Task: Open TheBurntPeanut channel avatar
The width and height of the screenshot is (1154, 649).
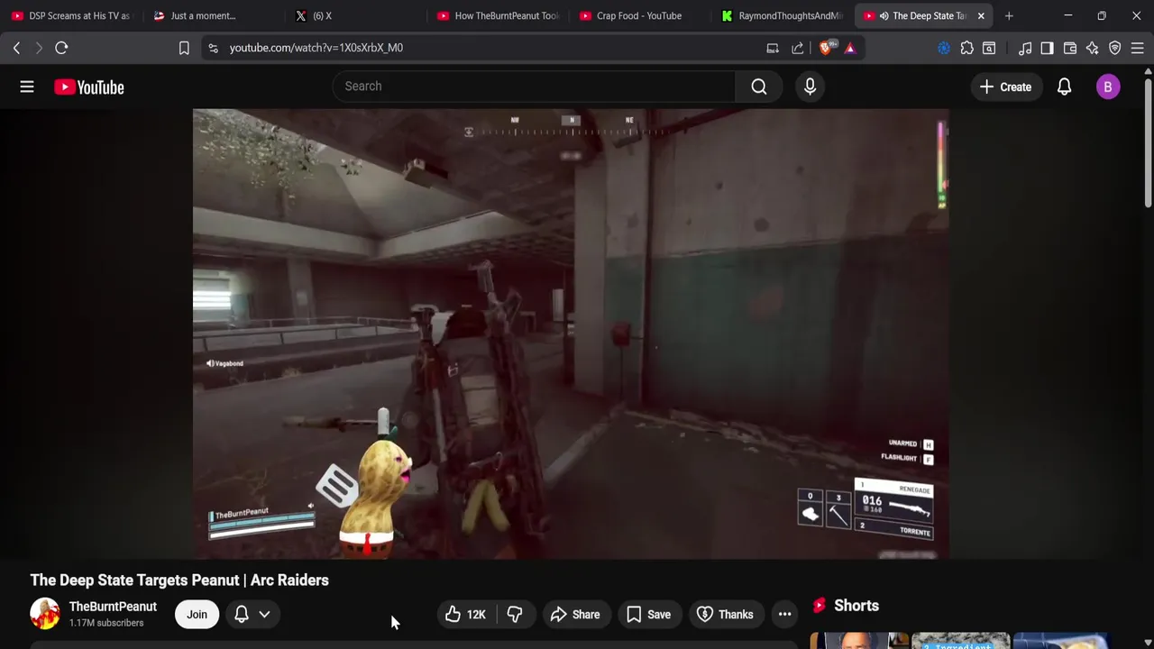Action: tap(44, 614)
